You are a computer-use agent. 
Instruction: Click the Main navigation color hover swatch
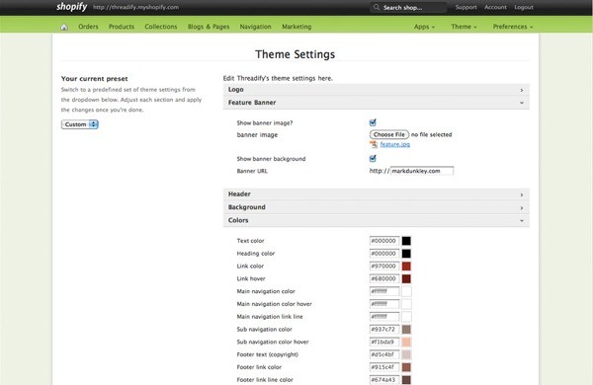(x=406, y=304)
